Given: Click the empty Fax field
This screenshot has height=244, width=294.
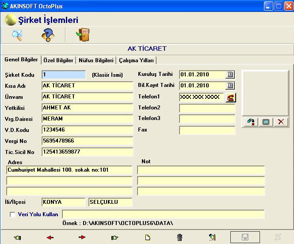Looking at the screenshot, I should point(207,130).
